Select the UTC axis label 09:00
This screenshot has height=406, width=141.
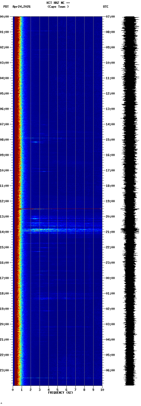(x=110, y=47)
